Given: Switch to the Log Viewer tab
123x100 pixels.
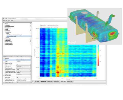Looking at the screenshot, I should coord(37,82).
